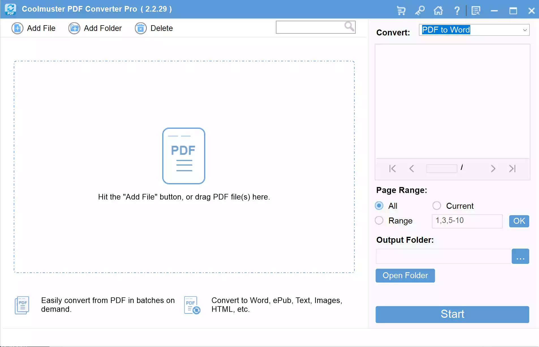Click the large PDF drop-zone icon
The height and width of the screenshot is (347, 539).
(x=184, y=156)
